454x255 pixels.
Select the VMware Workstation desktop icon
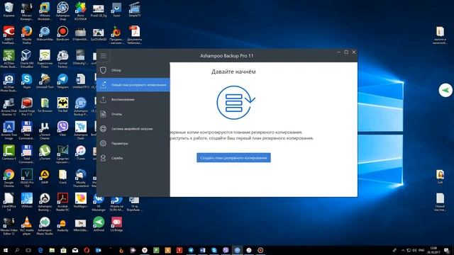point(45,11)
